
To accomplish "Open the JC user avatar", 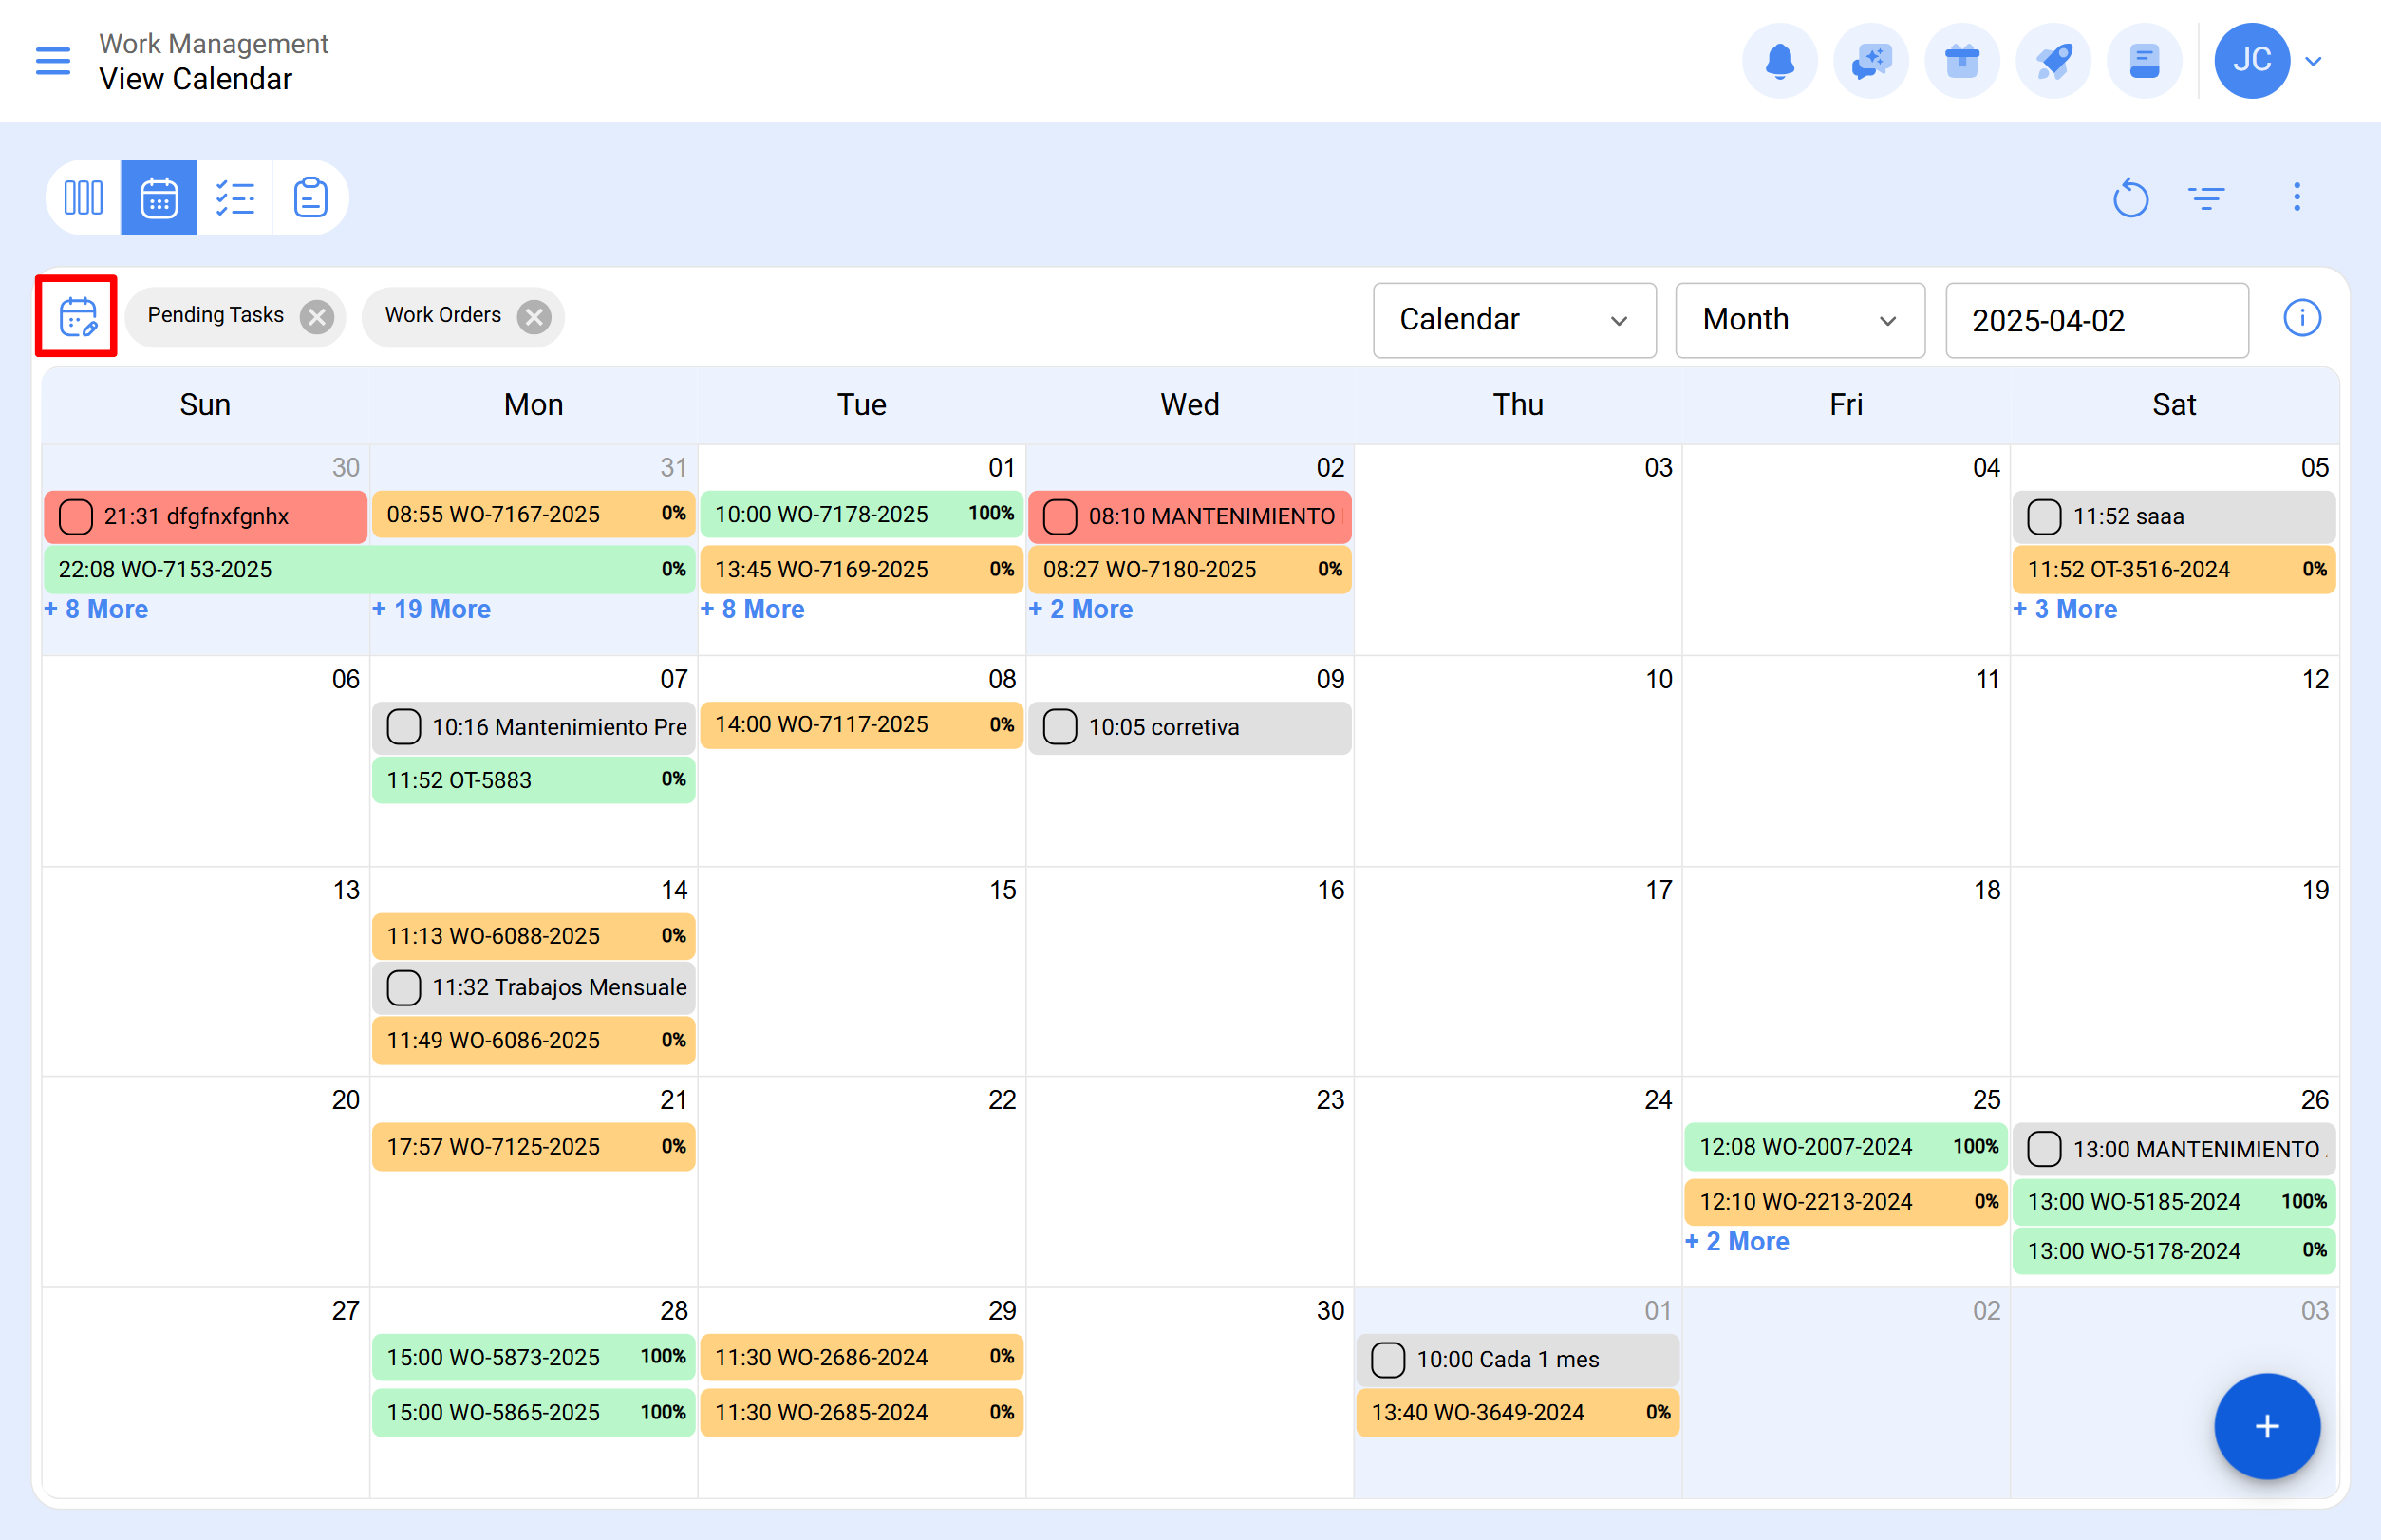I will tap(2252, 61).
